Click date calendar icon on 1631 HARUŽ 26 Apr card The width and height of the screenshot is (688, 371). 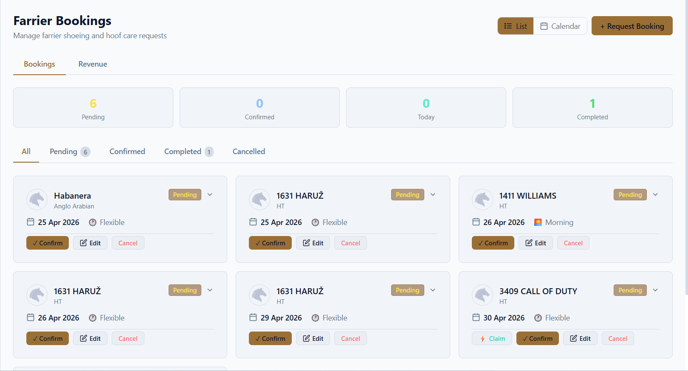(x=31, y=318)
